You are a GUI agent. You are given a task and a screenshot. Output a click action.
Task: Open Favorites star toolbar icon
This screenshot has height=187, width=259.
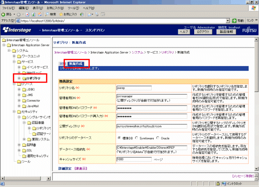click(x=61, y=14)
